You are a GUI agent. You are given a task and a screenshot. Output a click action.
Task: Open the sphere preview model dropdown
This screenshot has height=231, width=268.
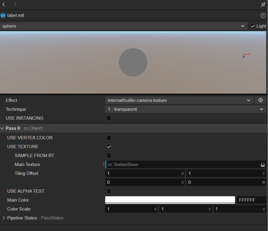click(x=124, y=26)
